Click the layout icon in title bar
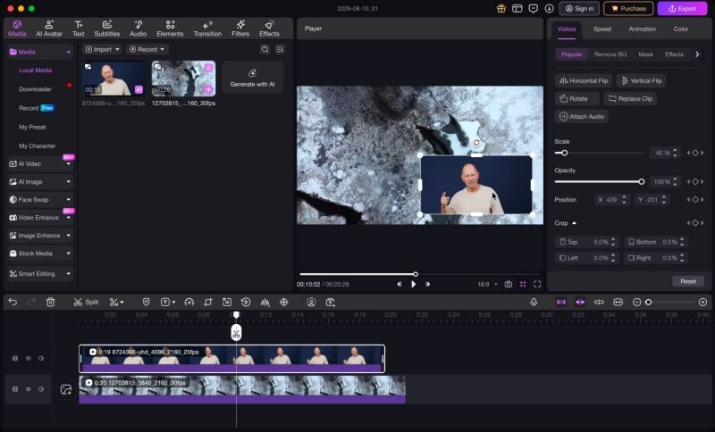The image size is (715, 432). coord(517,8)
